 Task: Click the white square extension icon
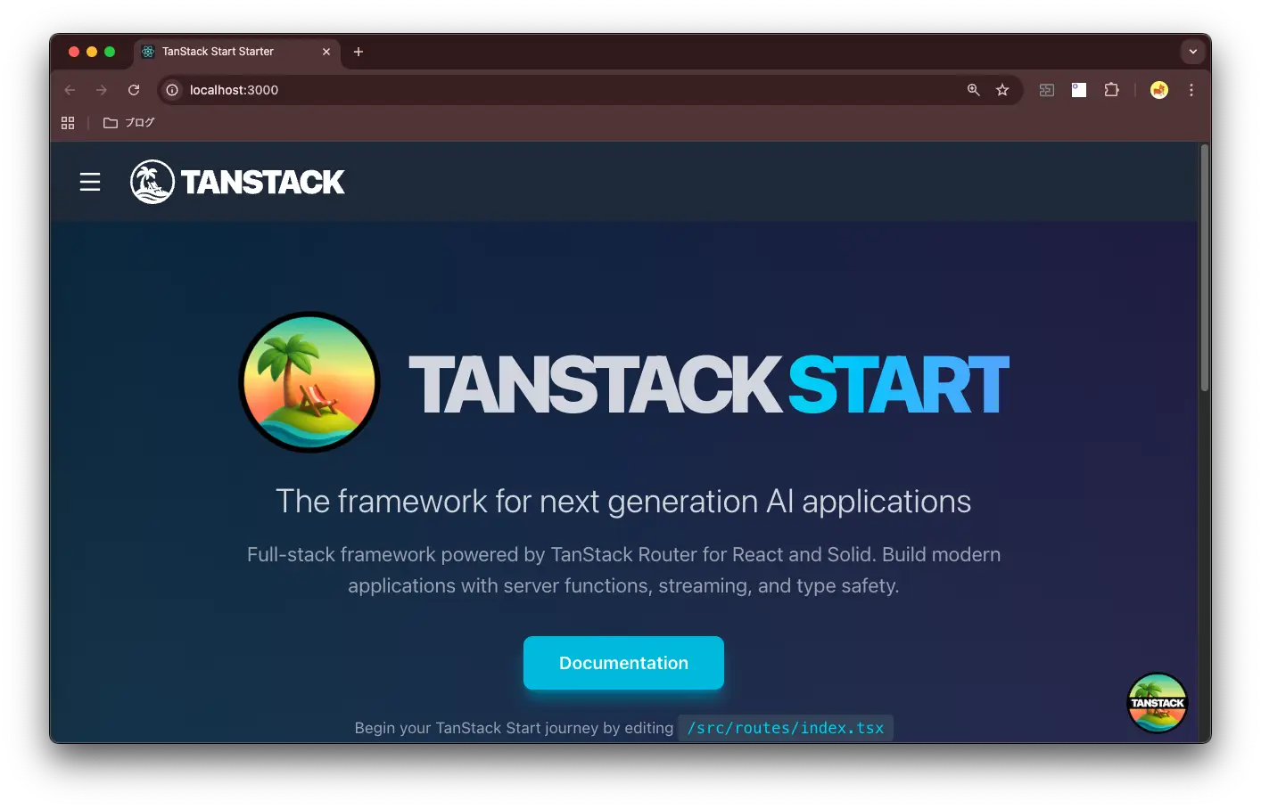click(x=1079, y=90)
